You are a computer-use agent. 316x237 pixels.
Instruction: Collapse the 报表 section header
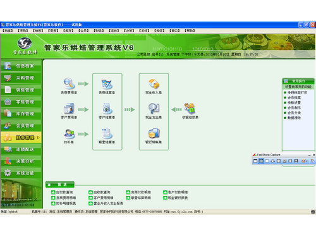point(60,185)
